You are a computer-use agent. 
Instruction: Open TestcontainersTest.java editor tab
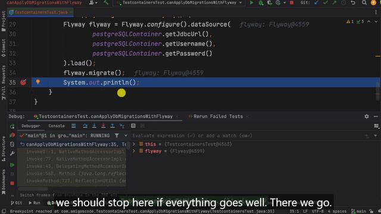[x=41, y=12]
